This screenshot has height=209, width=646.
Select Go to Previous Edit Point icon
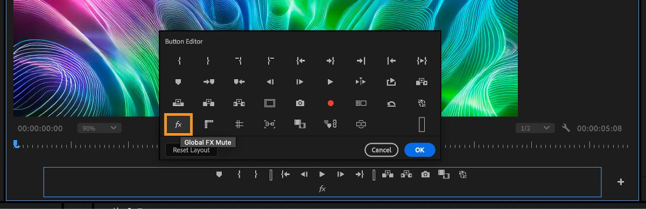391,61
